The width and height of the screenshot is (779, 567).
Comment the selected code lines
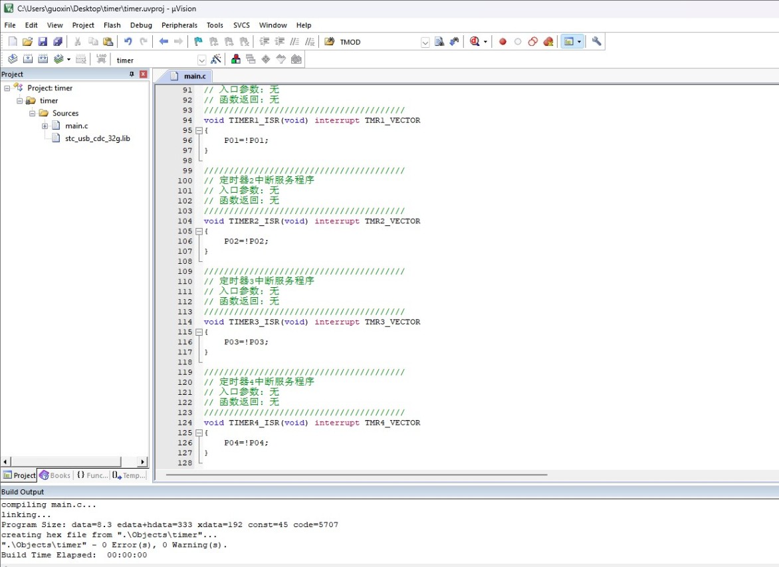point(294,42)
